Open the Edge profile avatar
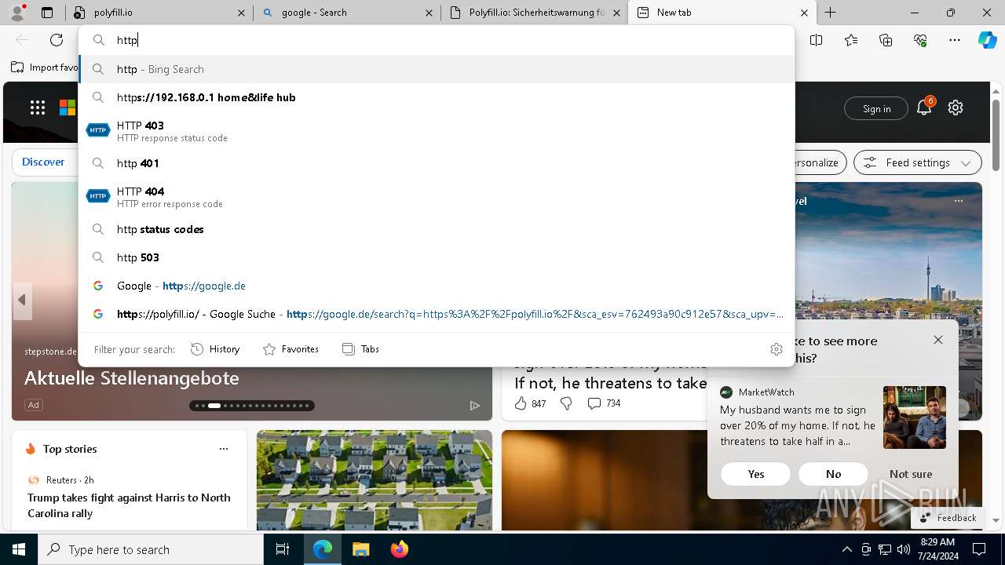 pos(17,13)
